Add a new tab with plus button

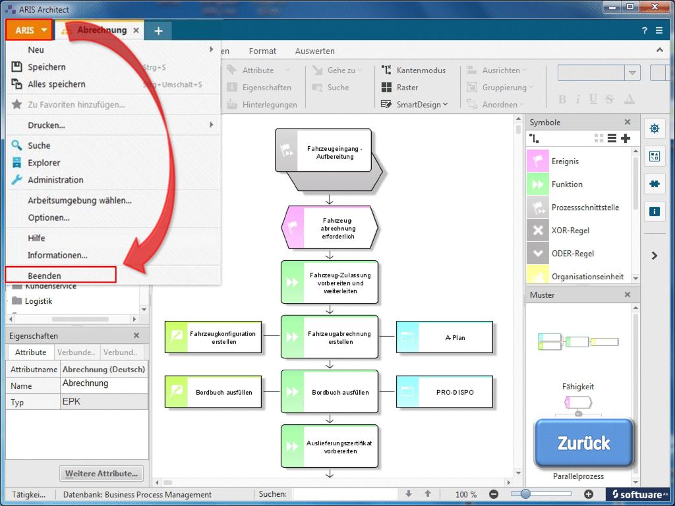point(158,31)
